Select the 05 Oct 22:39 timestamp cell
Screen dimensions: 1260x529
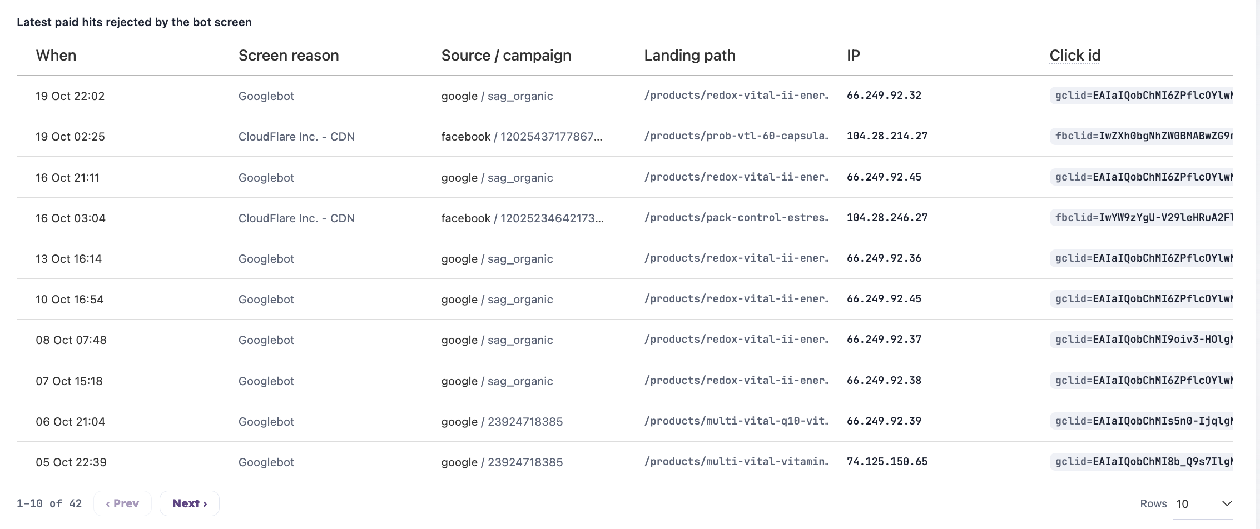[x=71, y=462]
